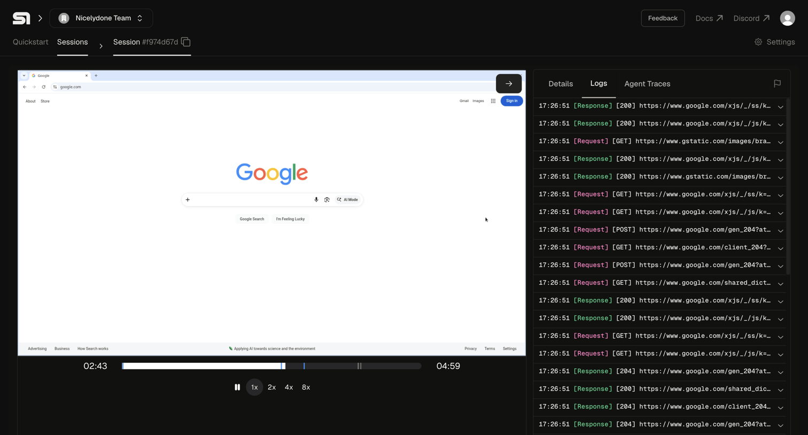Click the About link on the Google page
The width and height of the screenshot is (808, 435).
(x=30, y=101)
